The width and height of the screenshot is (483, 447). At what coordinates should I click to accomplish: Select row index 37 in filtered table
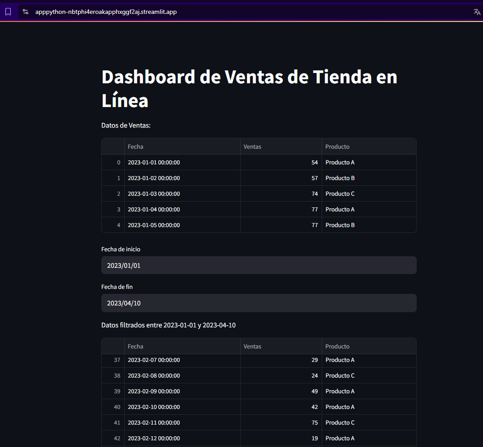coord(113,360)
